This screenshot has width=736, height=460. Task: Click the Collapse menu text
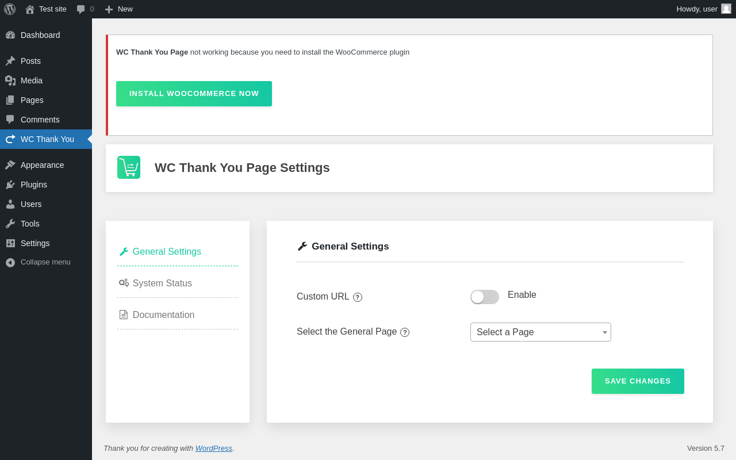45,262
